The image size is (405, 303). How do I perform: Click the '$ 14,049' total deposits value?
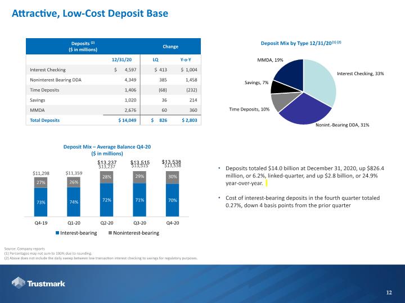point(127,120)
